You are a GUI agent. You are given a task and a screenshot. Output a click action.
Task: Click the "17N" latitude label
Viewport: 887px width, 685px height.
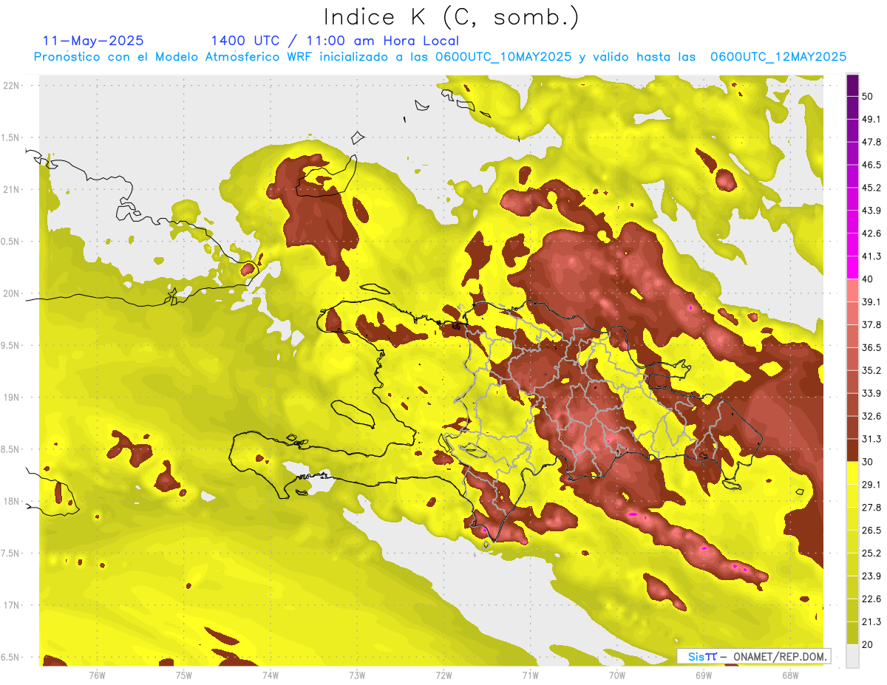(12, 605)
